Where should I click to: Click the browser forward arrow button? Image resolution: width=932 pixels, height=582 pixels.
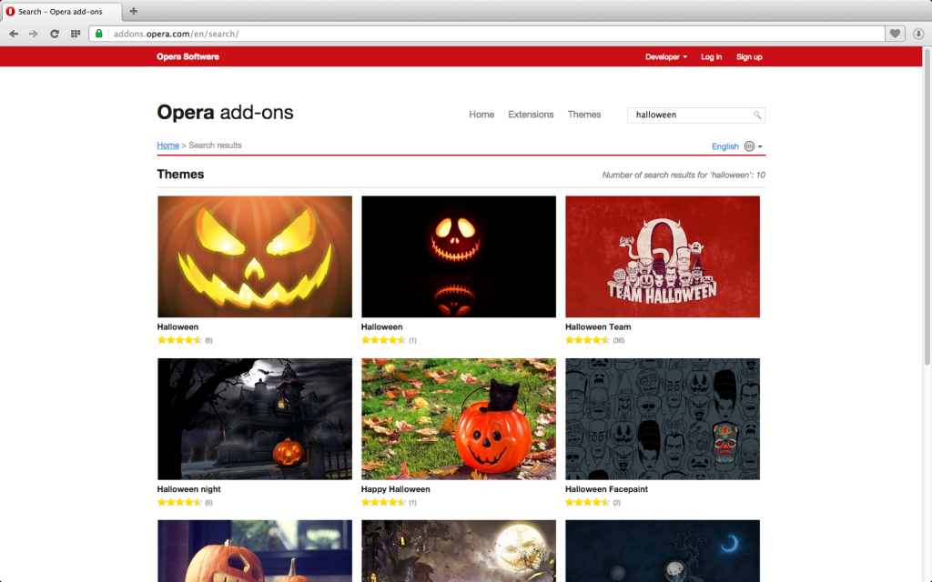click(x=34, y=34)
